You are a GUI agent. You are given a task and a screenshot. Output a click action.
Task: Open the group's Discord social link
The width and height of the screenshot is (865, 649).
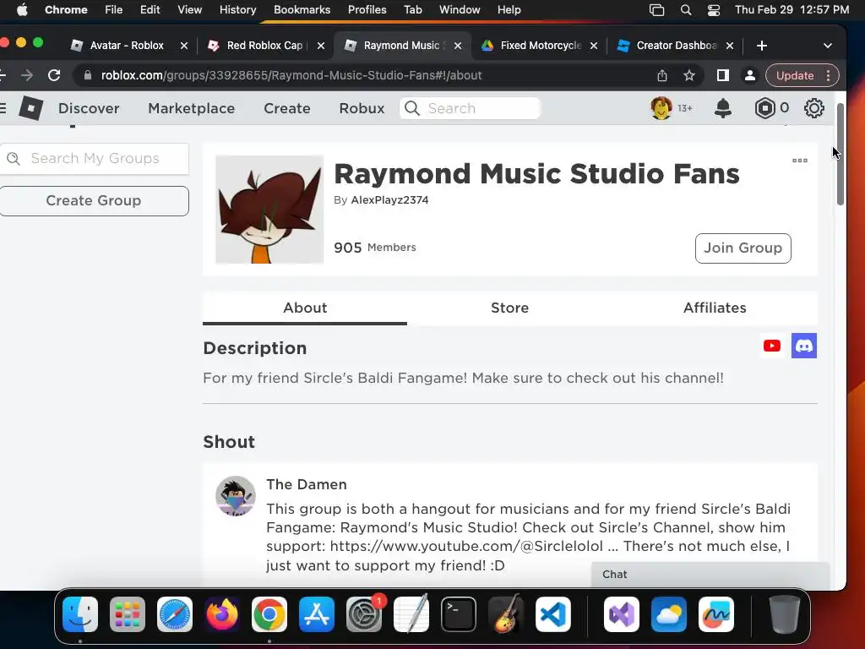(x=804, y=346)
